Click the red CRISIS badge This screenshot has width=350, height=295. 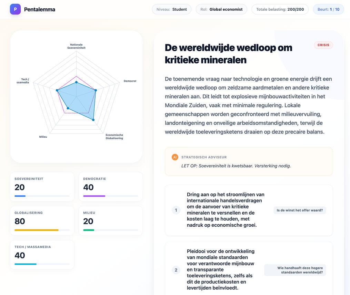tap(323, 45)
